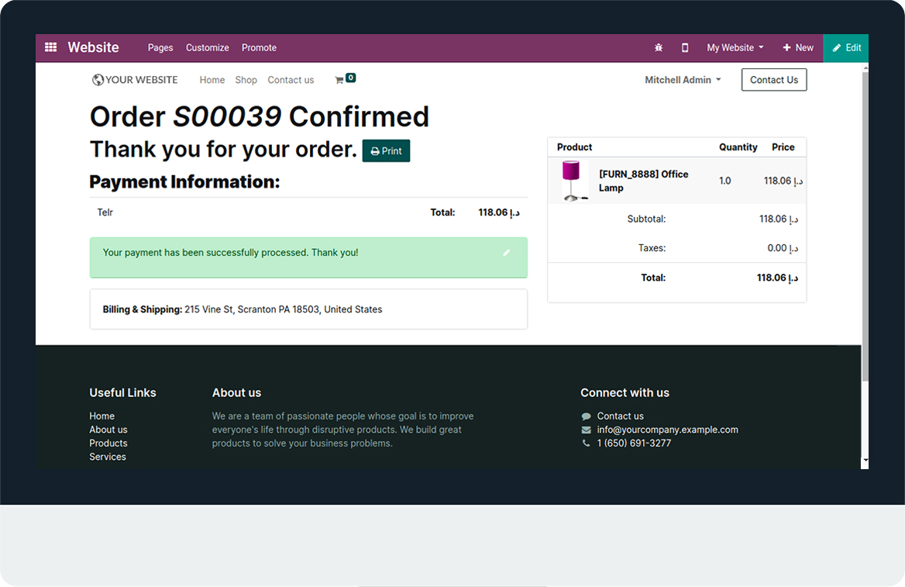Click the order number S00039
This screenshot has height=587, width=905.
[x=227, y=117]
